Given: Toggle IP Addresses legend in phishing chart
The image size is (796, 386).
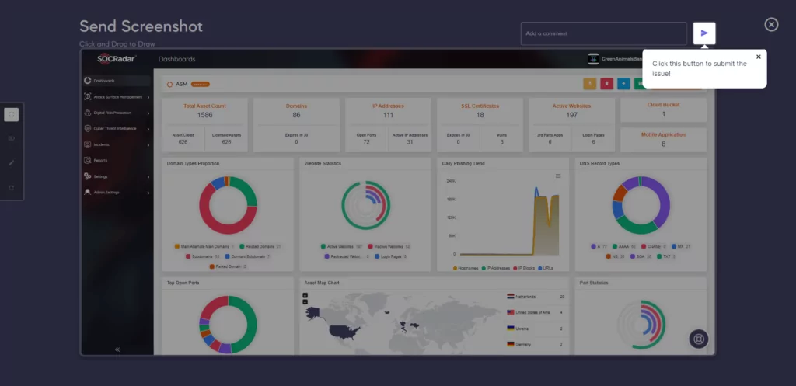Looking at the screenshot, I should 495,268.
